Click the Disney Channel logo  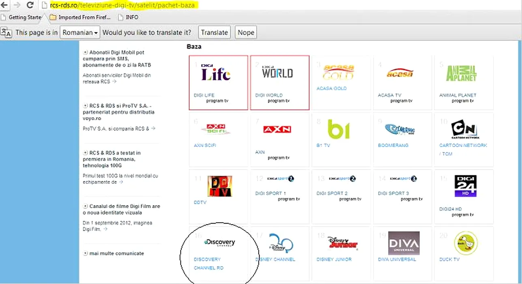281,243
